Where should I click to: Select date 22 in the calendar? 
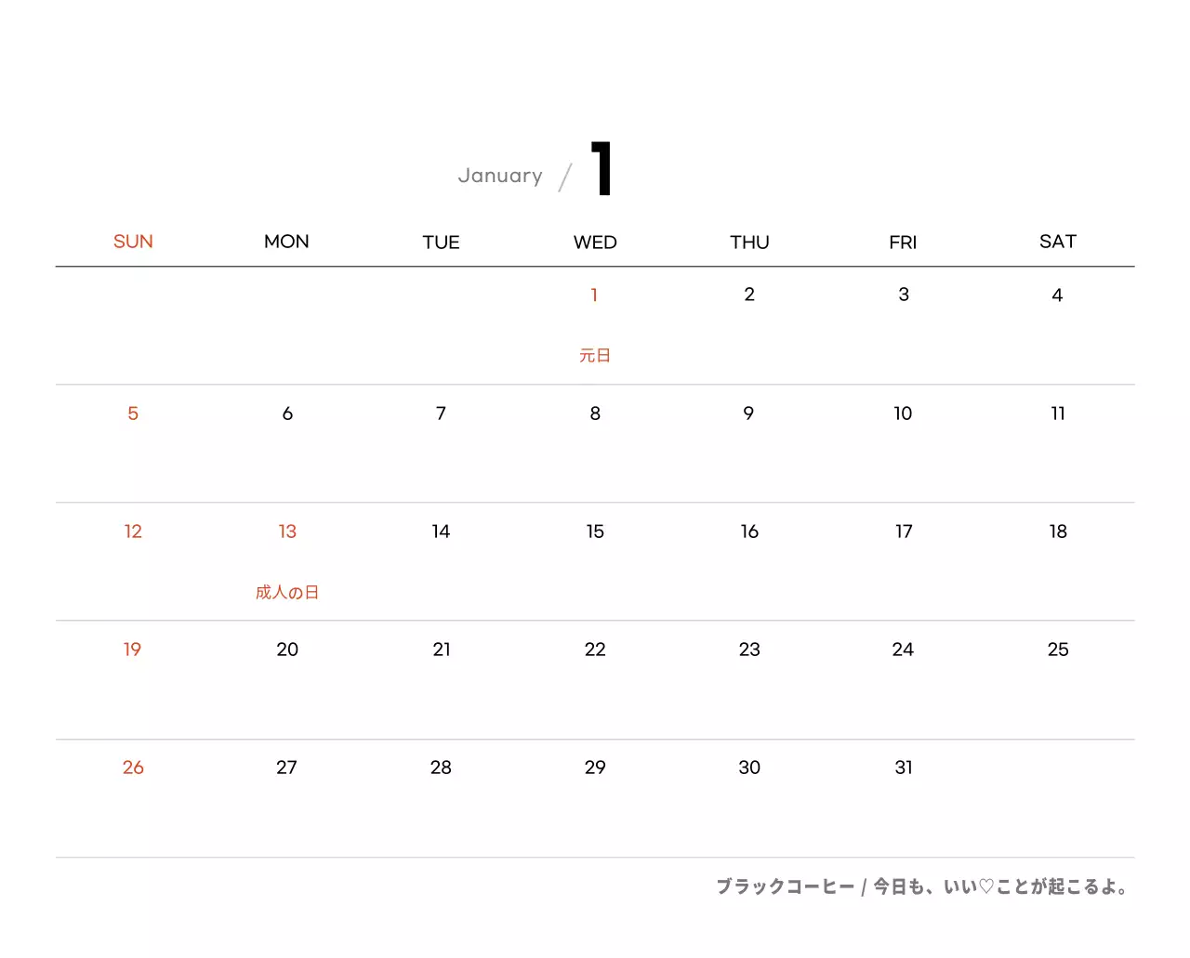coord(595,650)
